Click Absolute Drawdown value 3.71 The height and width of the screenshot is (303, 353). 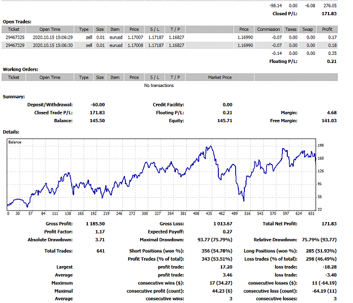pyautogui.click(x=100, y=240)
